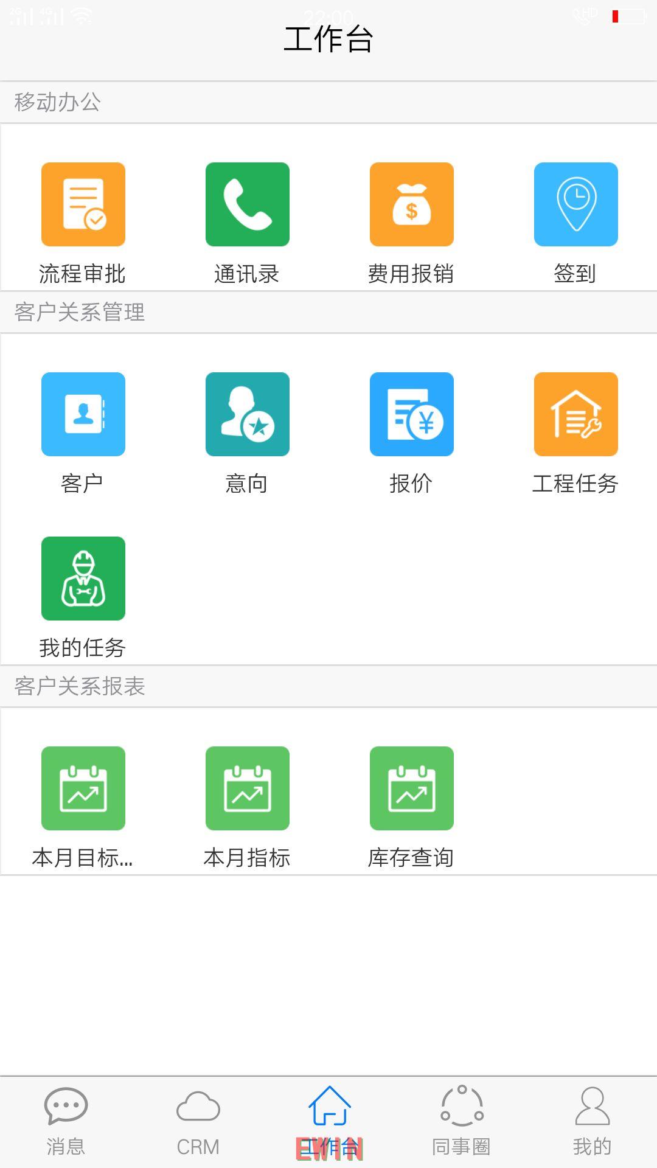Switch to the CRM cloud tab

[x=198, y=1122]
